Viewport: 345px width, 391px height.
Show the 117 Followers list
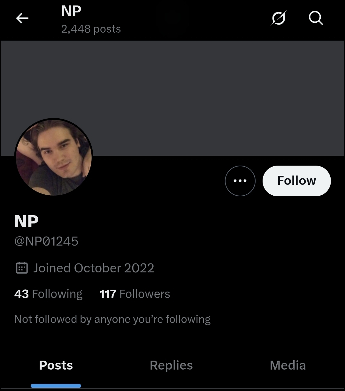[134, 294]
